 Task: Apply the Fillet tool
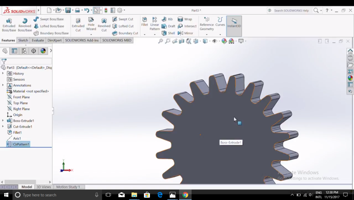pos(145,22)
